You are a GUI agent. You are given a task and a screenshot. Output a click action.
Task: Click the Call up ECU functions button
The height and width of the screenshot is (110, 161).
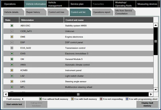point(37,104)
